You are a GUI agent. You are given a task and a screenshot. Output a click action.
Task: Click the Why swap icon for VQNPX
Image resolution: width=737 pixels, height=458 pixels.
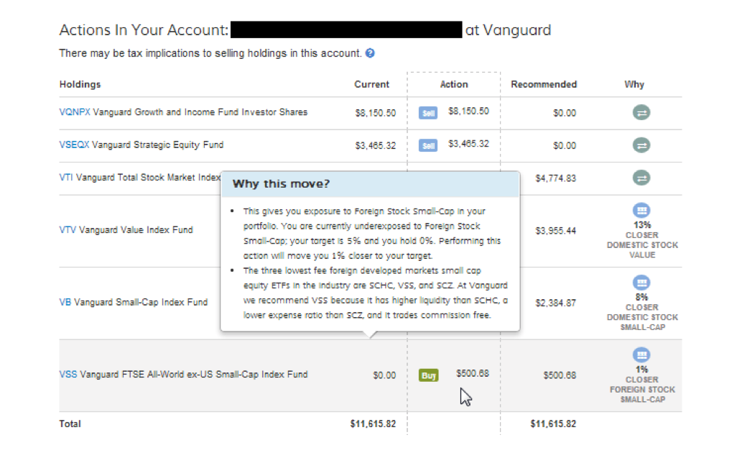pyautogui.click(x=641, y=112)
